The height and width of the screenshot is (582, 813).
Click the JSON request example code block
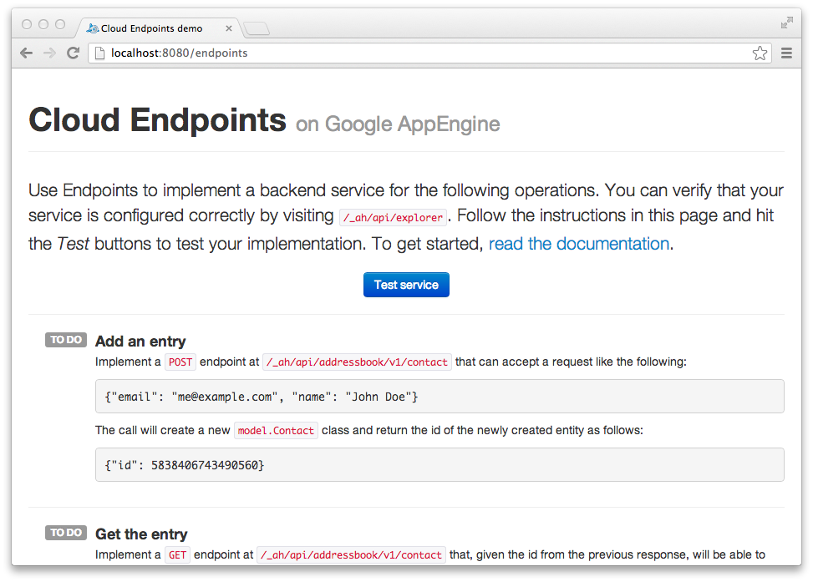coord(440,397)
